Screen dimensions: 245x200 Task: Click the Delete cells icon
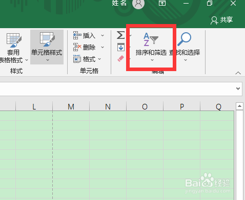tap(77, 47)
